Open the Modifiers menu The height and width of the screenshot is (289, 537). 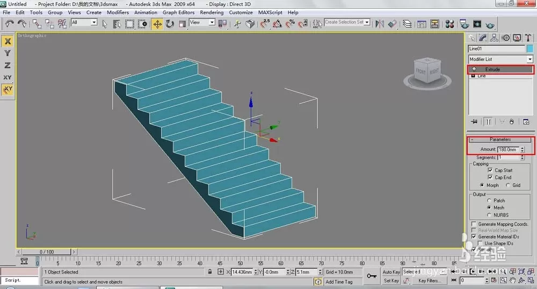(x=118, y=12)
